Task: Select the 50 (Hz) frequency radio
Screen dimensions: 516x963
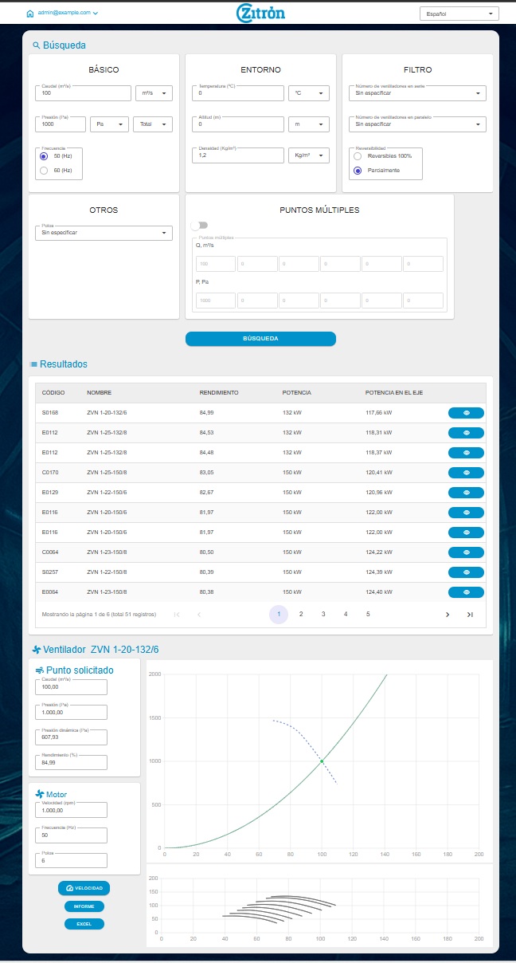Action: [x=44, y=156]
